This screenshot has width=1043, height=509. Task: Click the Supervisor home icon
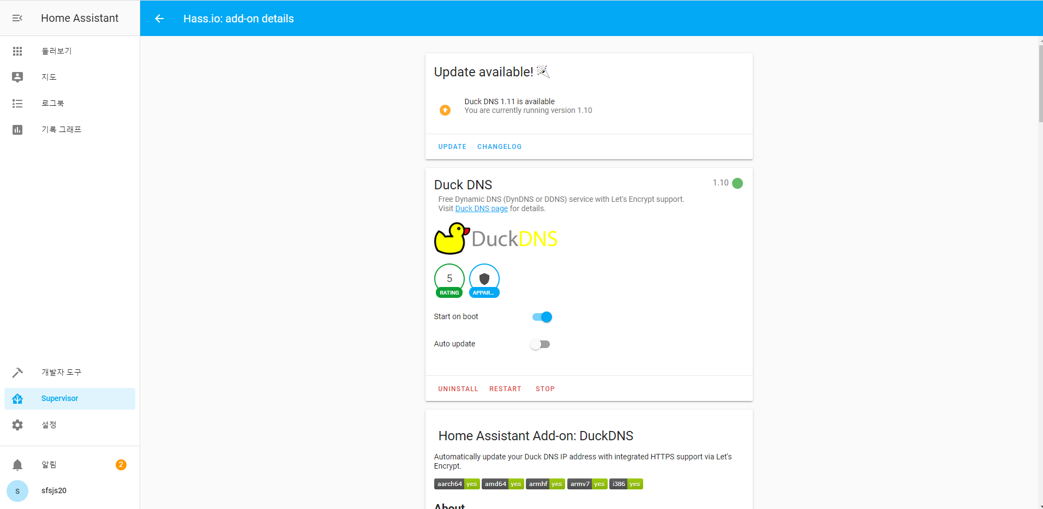pos(17,398)
